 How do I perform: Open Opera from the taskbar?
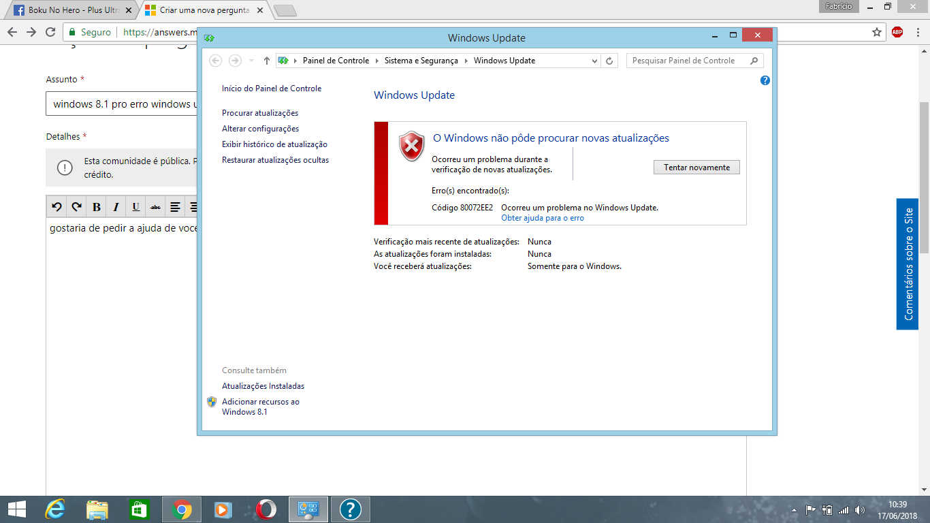click(266, 509)
